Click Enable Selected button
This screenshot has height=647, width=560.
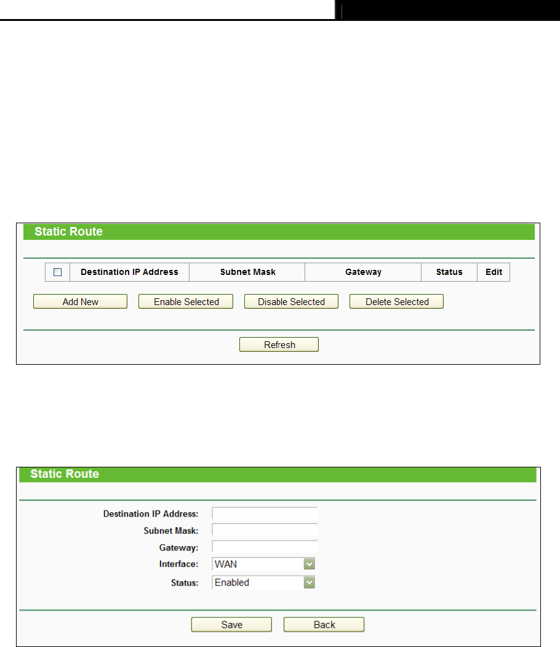[186, 301]
